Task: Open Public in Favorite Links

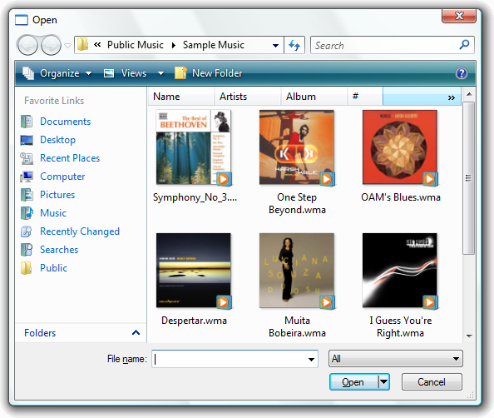Action: (53, 268)
